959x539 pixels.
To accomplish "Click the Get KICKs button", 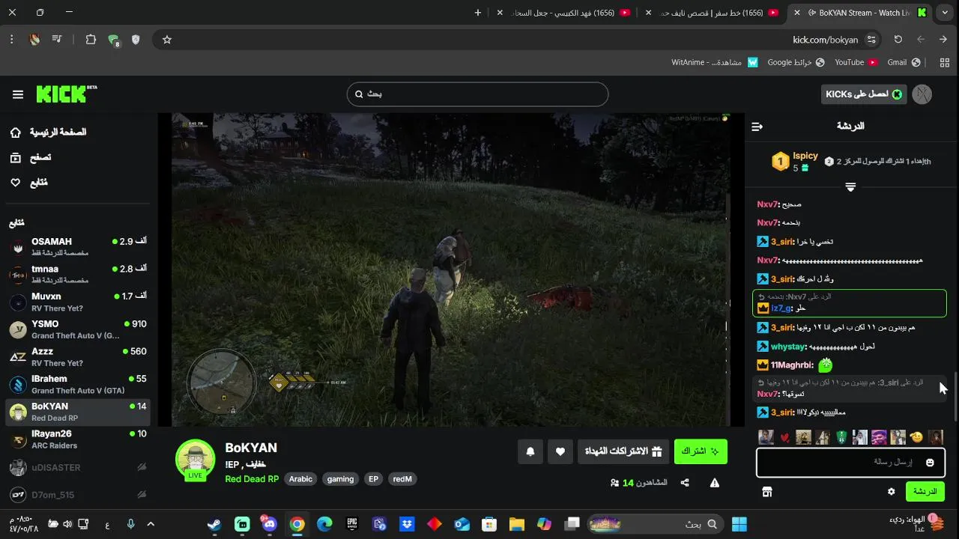I will (864, 94).
